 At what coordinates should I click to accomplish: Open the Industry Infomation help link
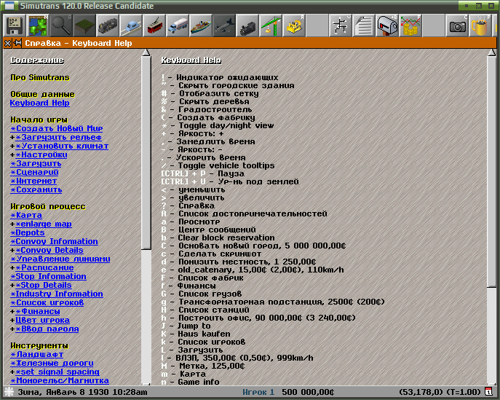[x=57, y=294]
